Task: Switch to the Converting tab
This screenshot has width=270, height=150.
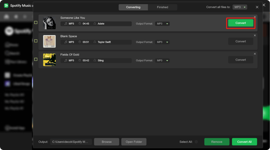Action: (133, 7)
